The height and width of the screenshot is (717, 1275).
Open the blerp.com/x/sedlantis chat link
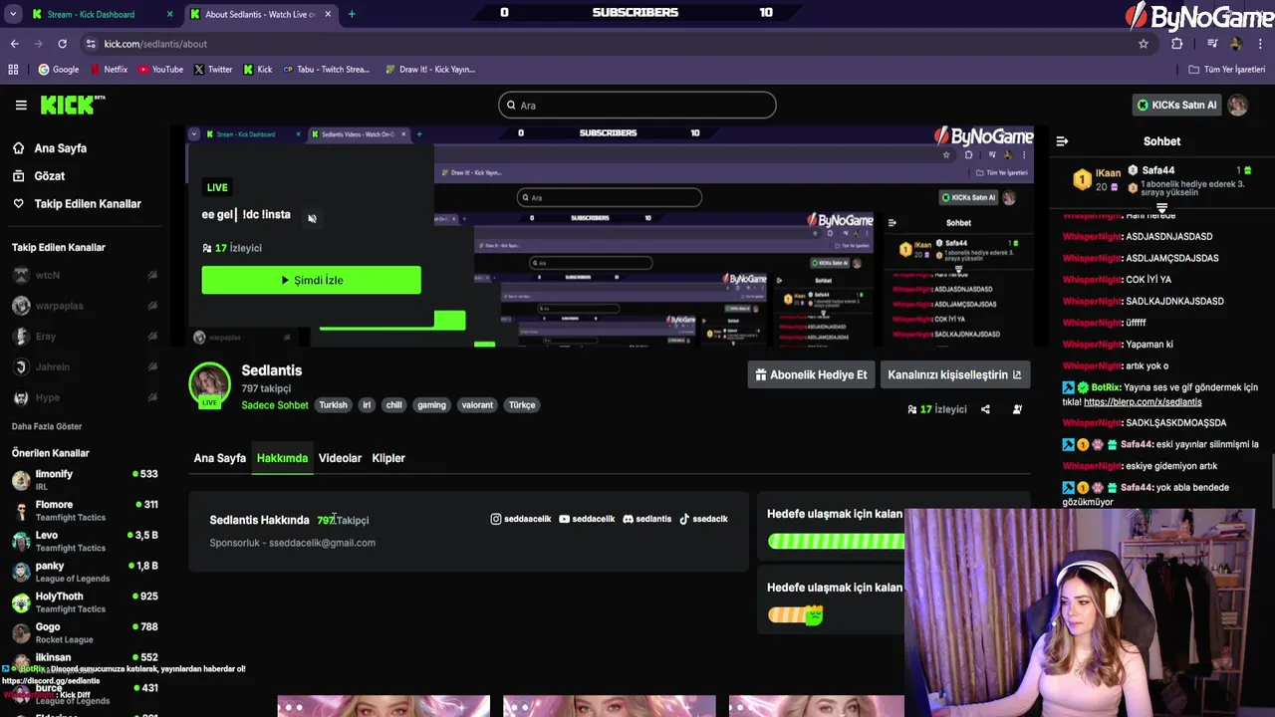pyautogui.click(x=1143, y=402)
